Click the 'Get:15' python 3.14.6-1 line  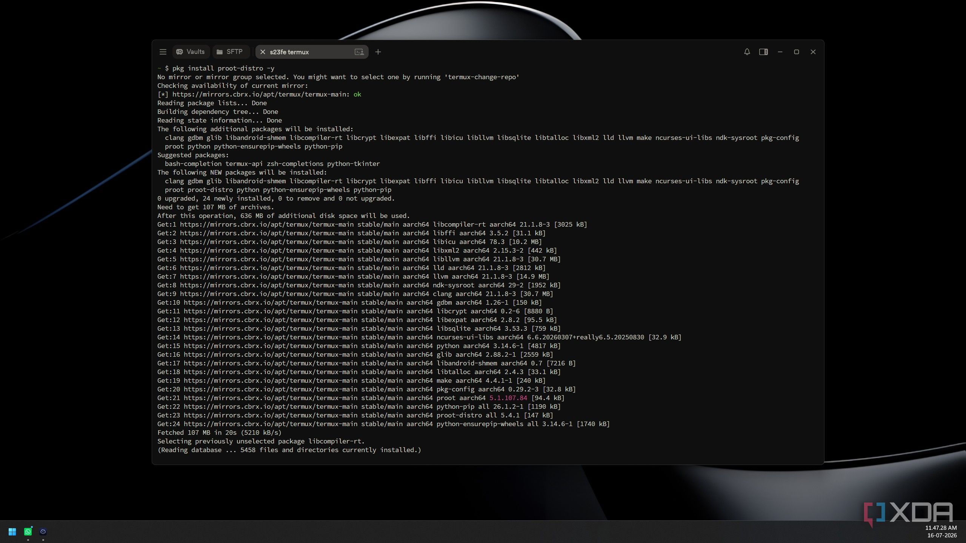359,346
